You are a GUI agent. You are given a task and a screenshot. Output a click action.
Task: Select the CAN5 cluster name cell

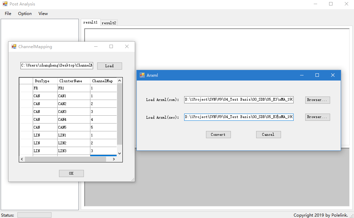[74, 127]
